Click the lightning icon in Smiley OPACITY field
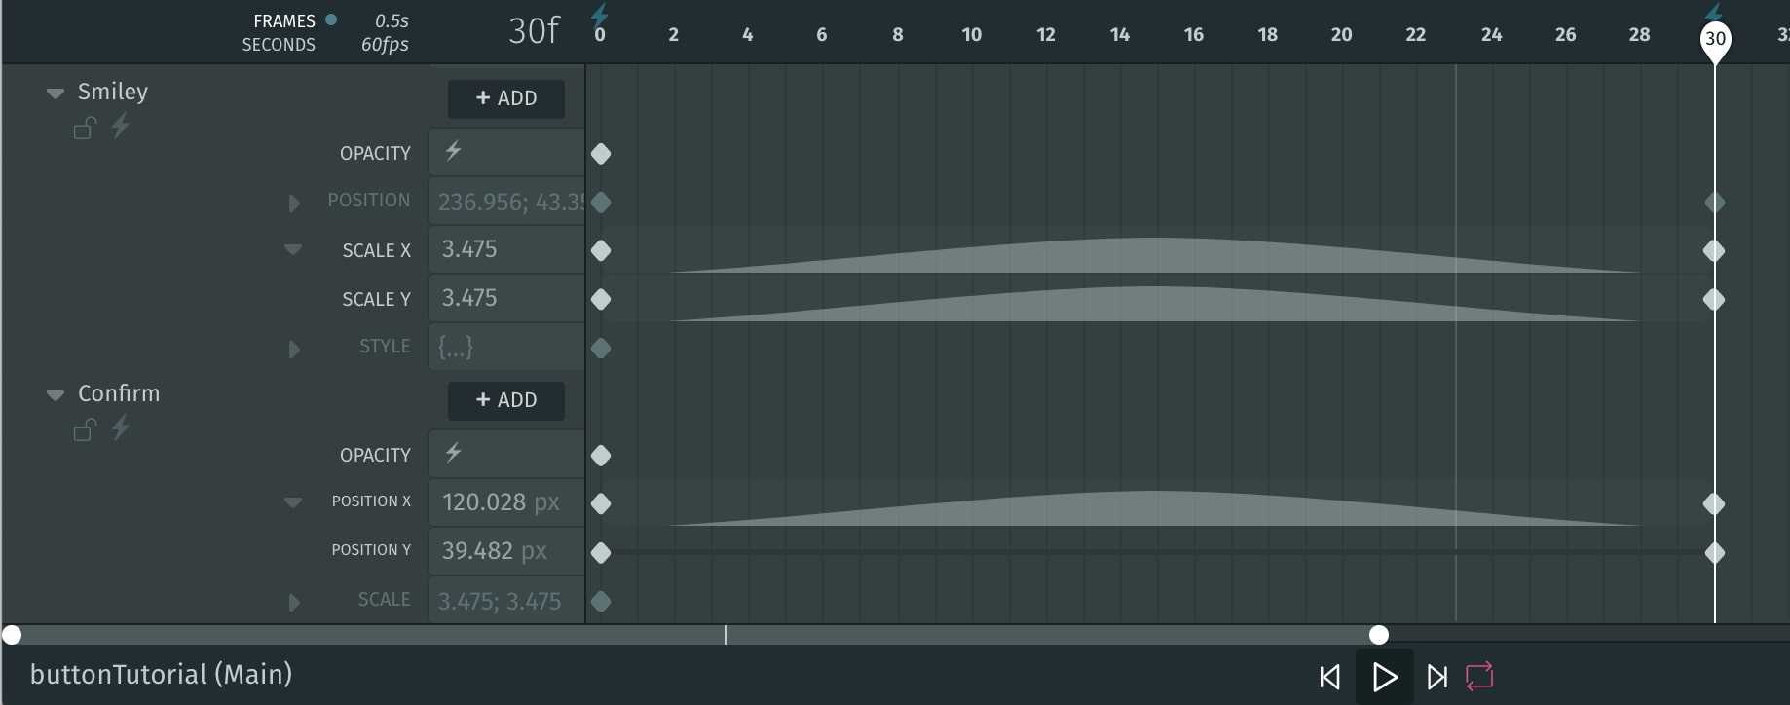This screenshot has width=1790, height=705. click(453, 151)
